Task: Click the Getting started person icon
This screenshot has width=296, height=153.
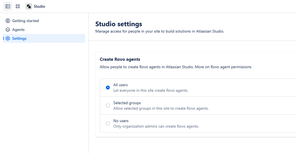Action: 8,21
